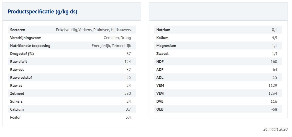Click the Fosfor row label
Viewport: 292px width, 137px height.
15,117
